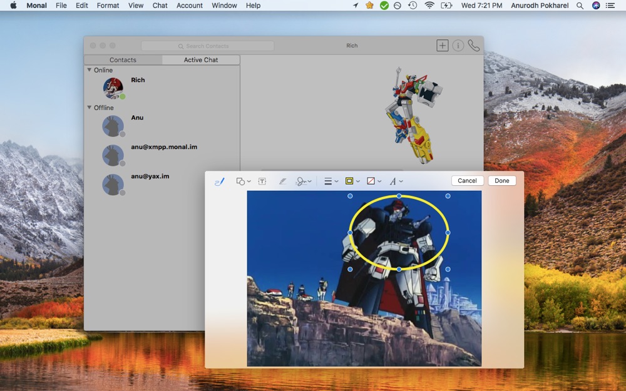Collapse the Online contacts group
This screenshot has width=626, height=391.
pos(90,70)
